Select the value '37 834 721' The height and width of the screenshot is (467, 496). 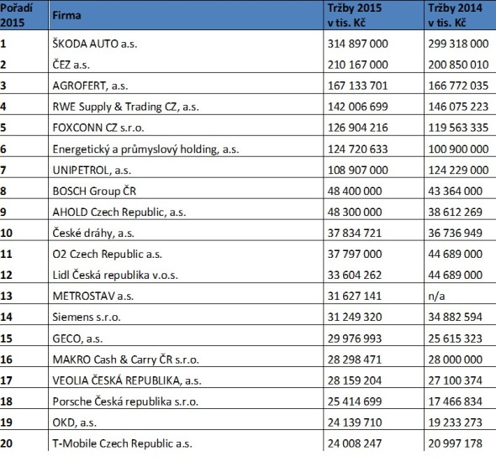355,233
